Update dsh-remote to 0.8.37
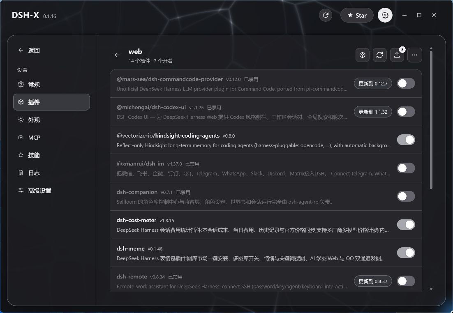The width and height of the screenshot is (453, 313). 373,281
